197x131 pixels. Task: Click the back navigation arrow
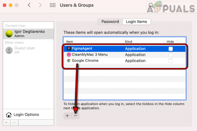pos(29,5)
